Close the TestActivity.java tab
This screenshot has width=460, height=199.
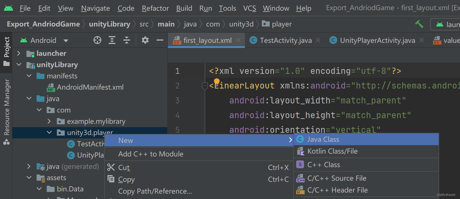point(318,40)
